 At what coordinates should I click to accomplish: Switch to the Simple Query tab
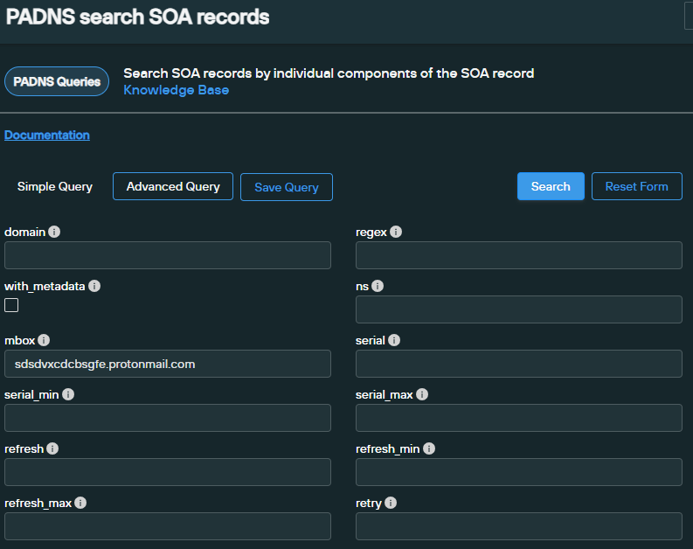coord(55,186)
